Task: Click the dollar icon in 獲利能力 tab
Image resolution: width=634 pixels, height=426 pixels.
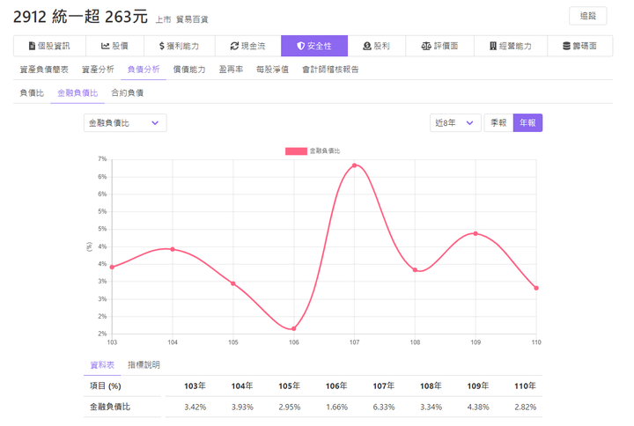Action: [162, 46]
